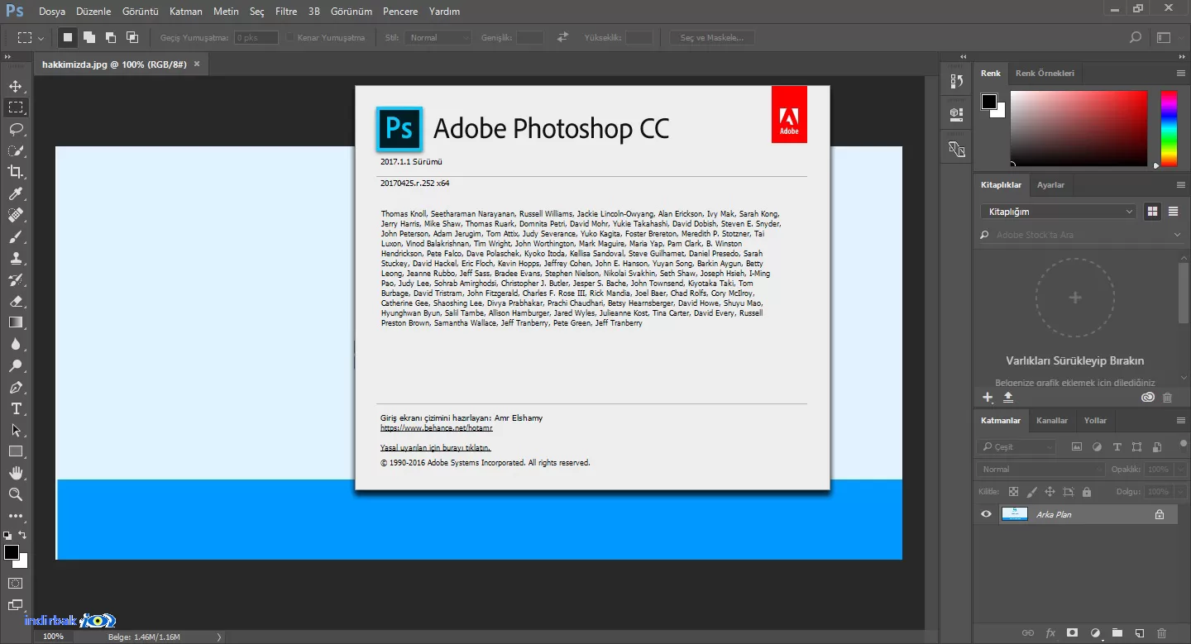Switch to the Ayarlar tab
Screen dimensions: 1191x644
click(x=1050, y=184)
